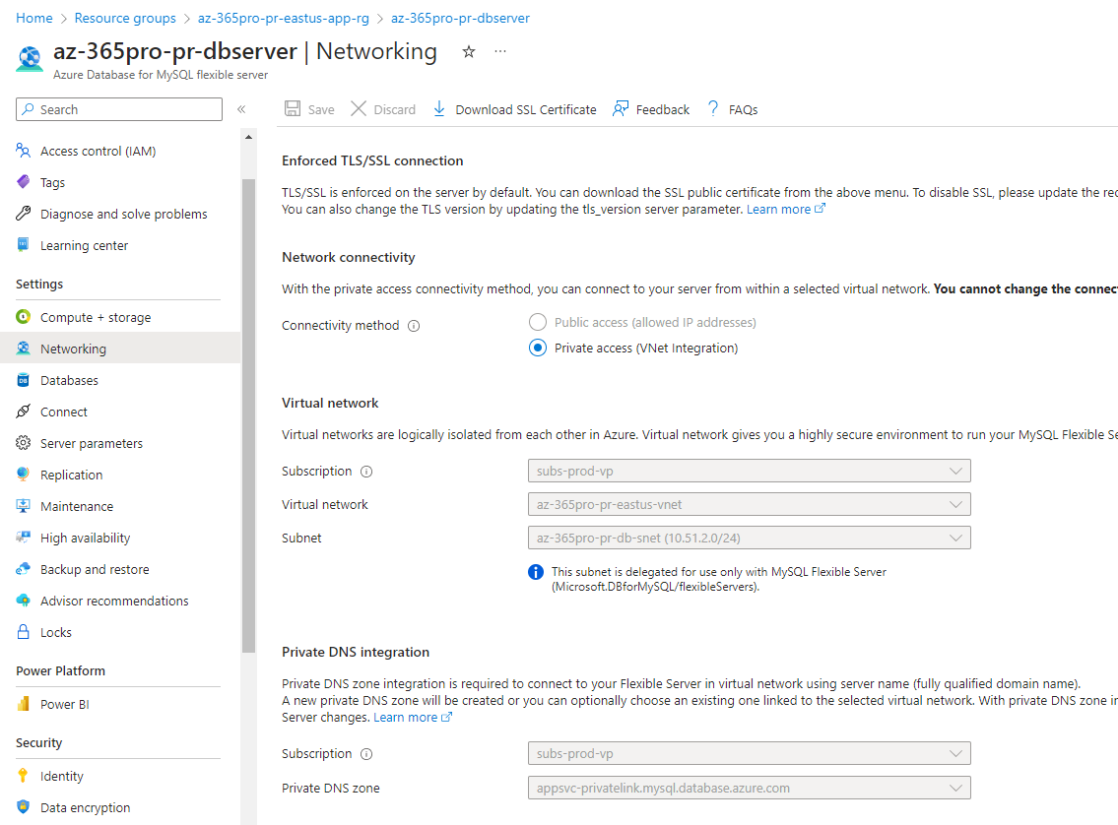Go to Resource groups breadcrumb
Viewport: 1118px width, 825px height.
pyautogui.click(x=125, y=18)
